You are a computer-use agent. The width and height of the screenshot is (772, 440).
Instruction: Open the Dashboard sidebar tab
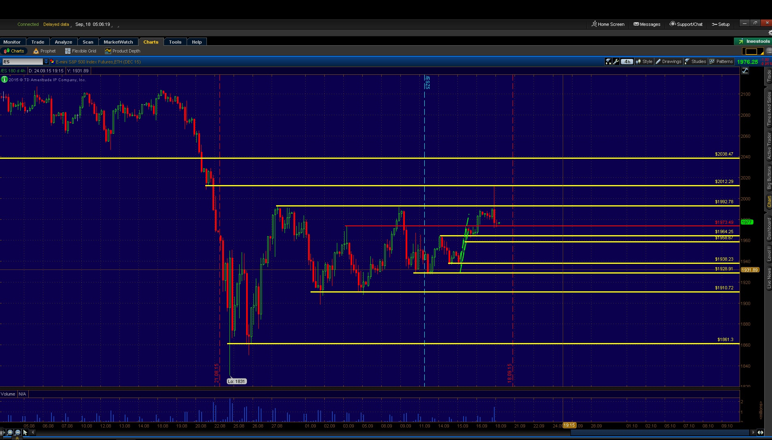(769, 229)
